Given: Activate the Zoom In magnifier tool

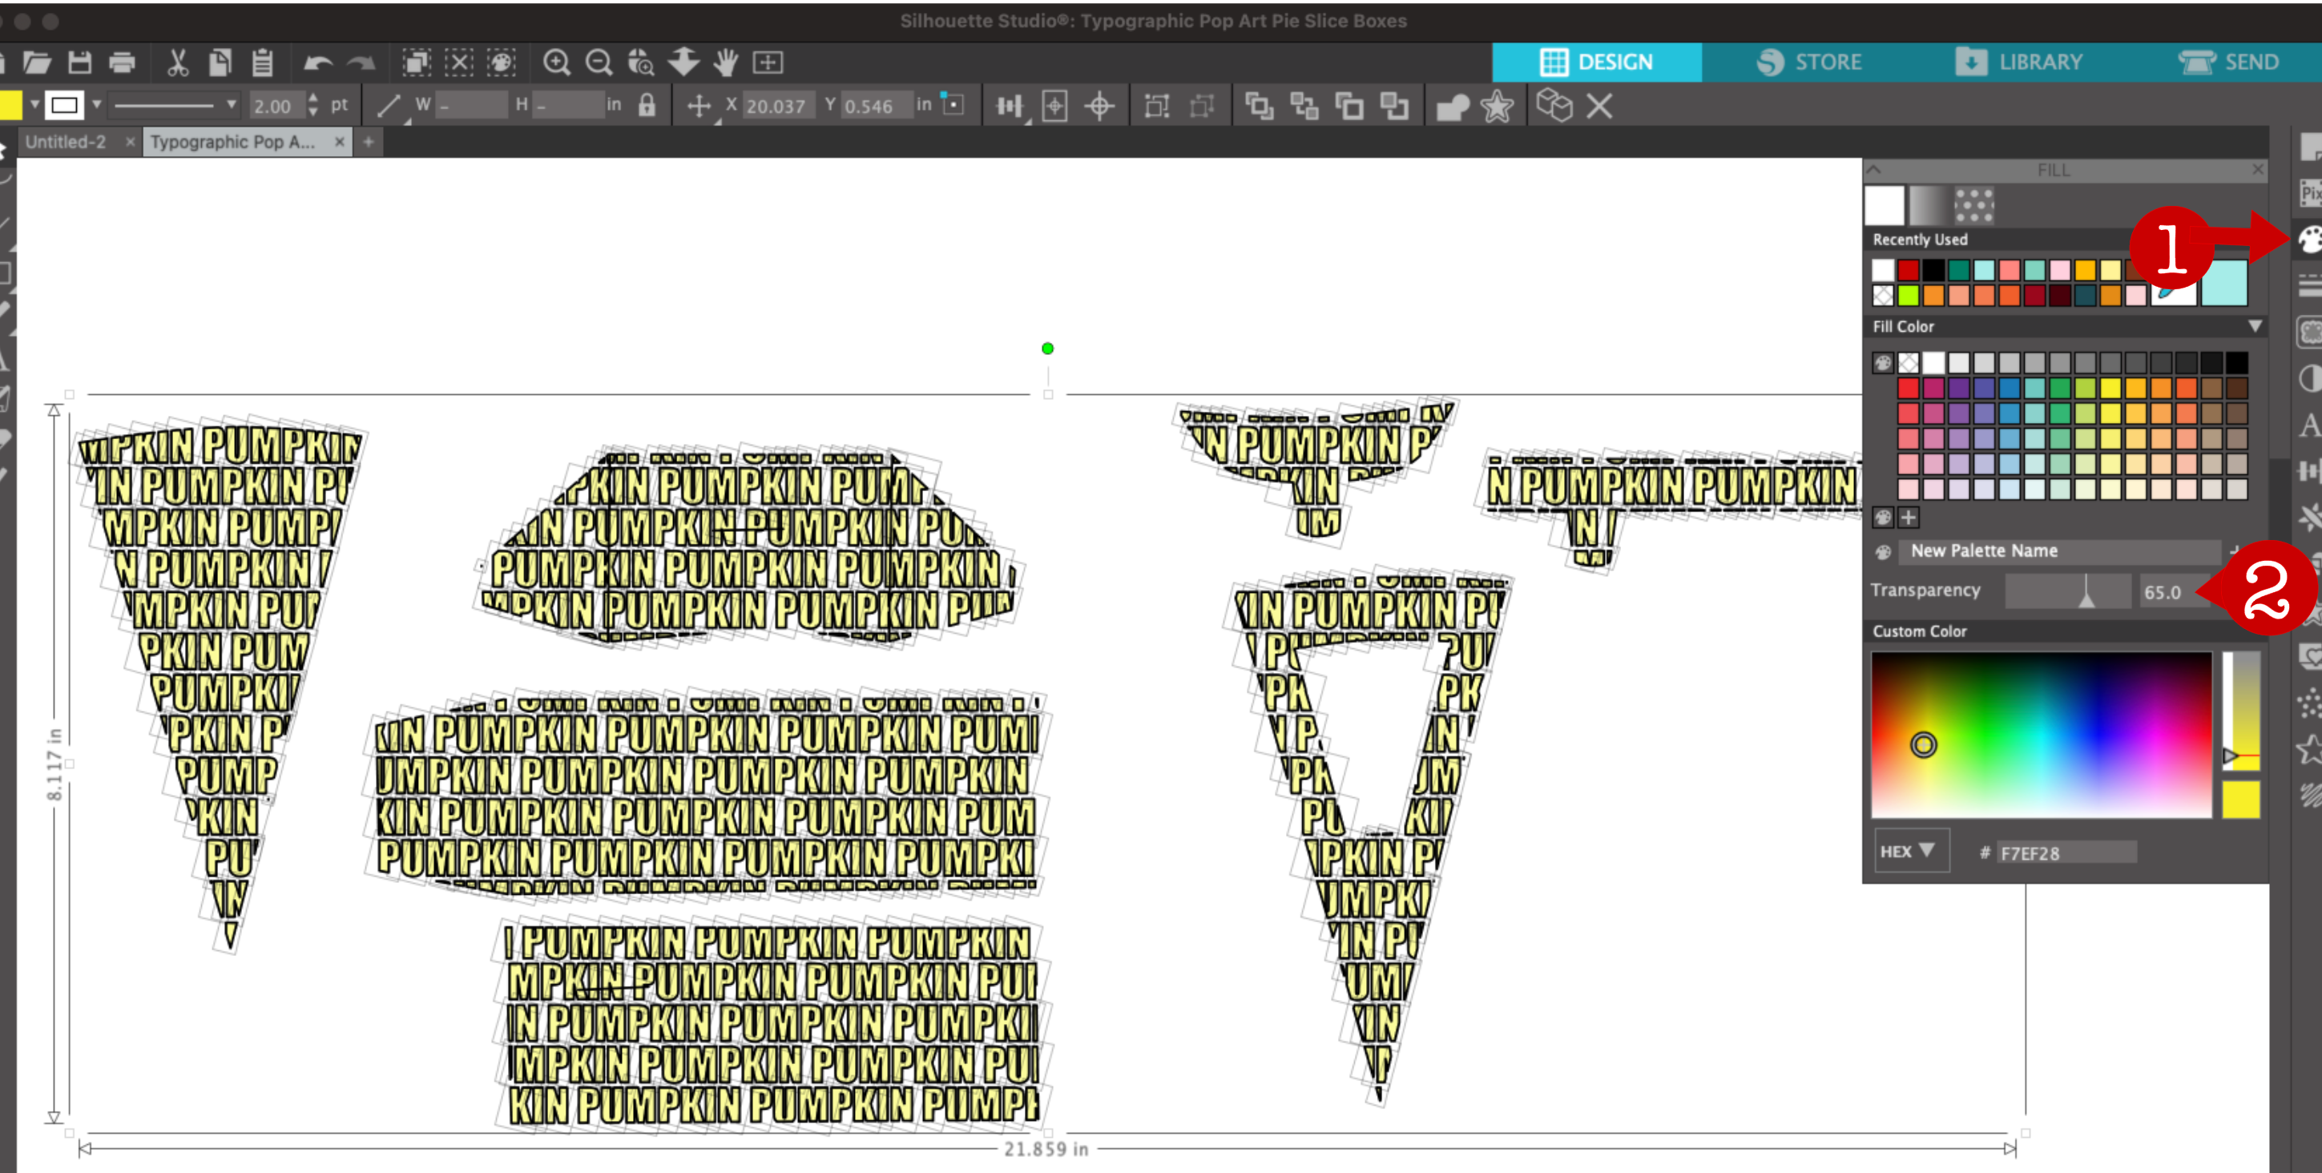Looking at the screenshot, I should click(x=558, y=63).
